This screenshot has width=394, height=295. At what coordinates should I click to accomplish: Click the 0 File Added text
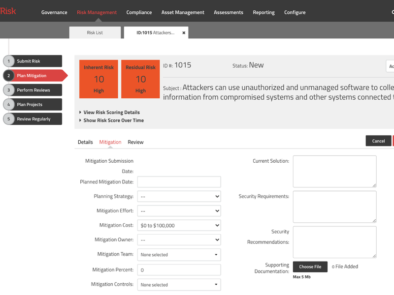point(345,266)
